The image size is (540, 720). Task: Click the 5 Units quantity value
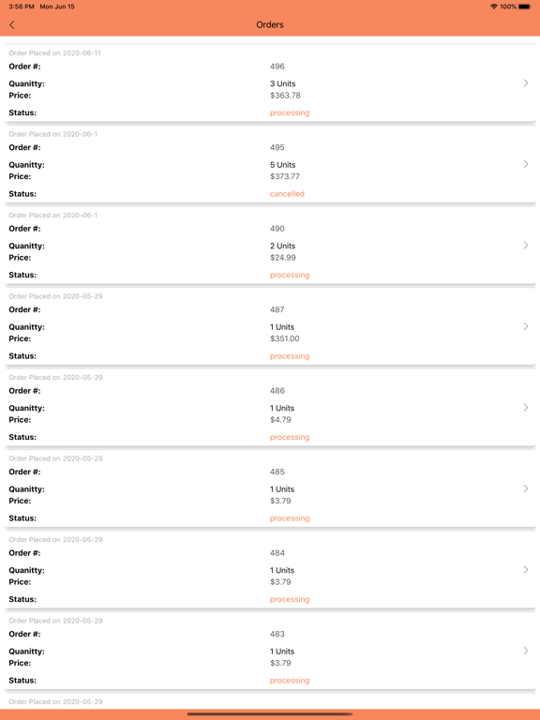(283, 165)
